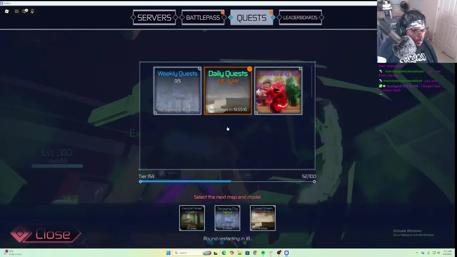Image resolution: width=457 pixels, height=257 pixels.
Task: Vote for Exorcist Forest Showdown map
Action: point(192,218)
